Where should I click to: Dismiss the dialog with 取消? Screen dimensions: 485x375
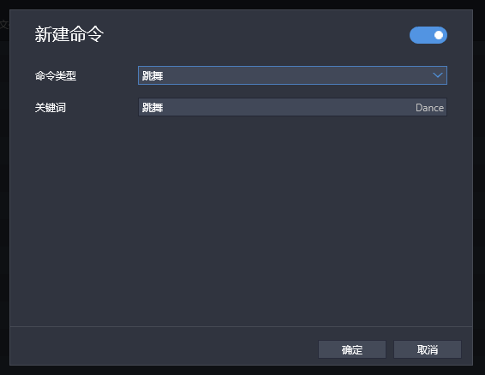pyautogui.click(x=428, y=349)
